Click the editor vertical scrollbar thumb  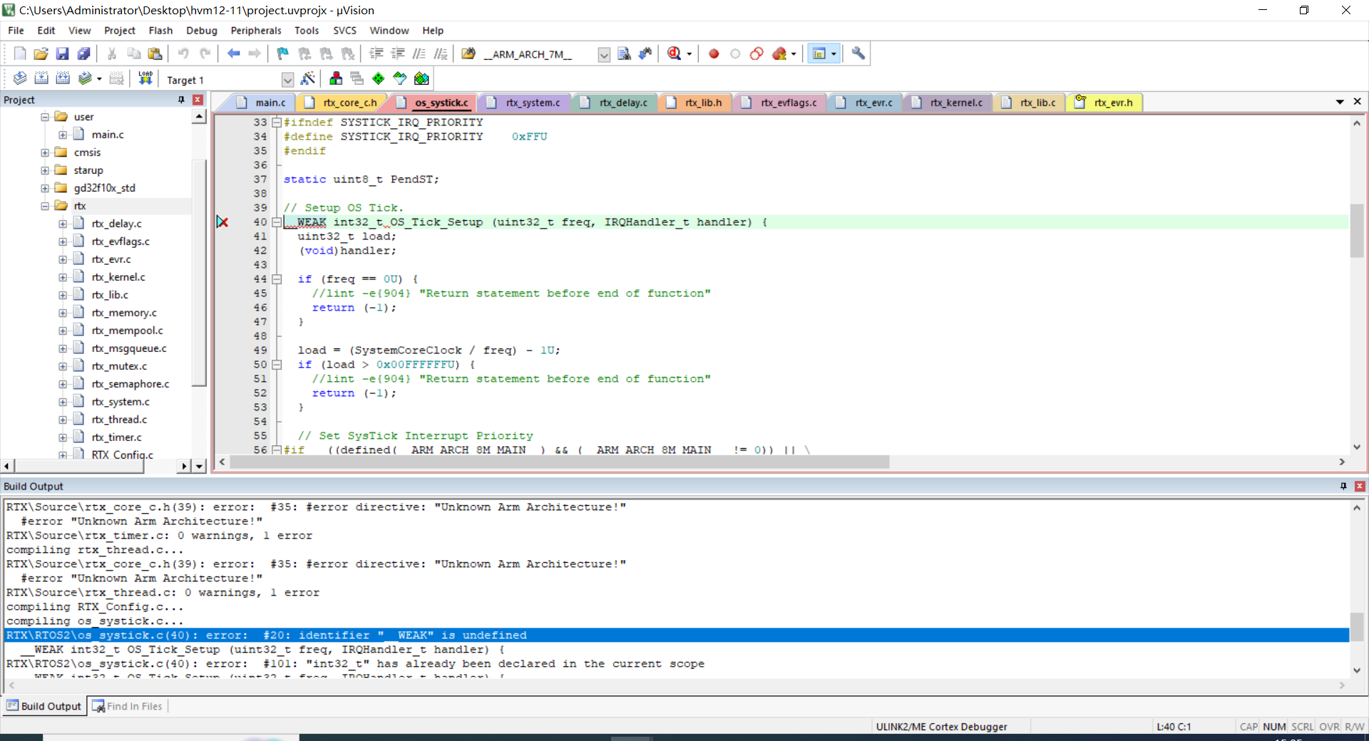(x=1356, y=231)
